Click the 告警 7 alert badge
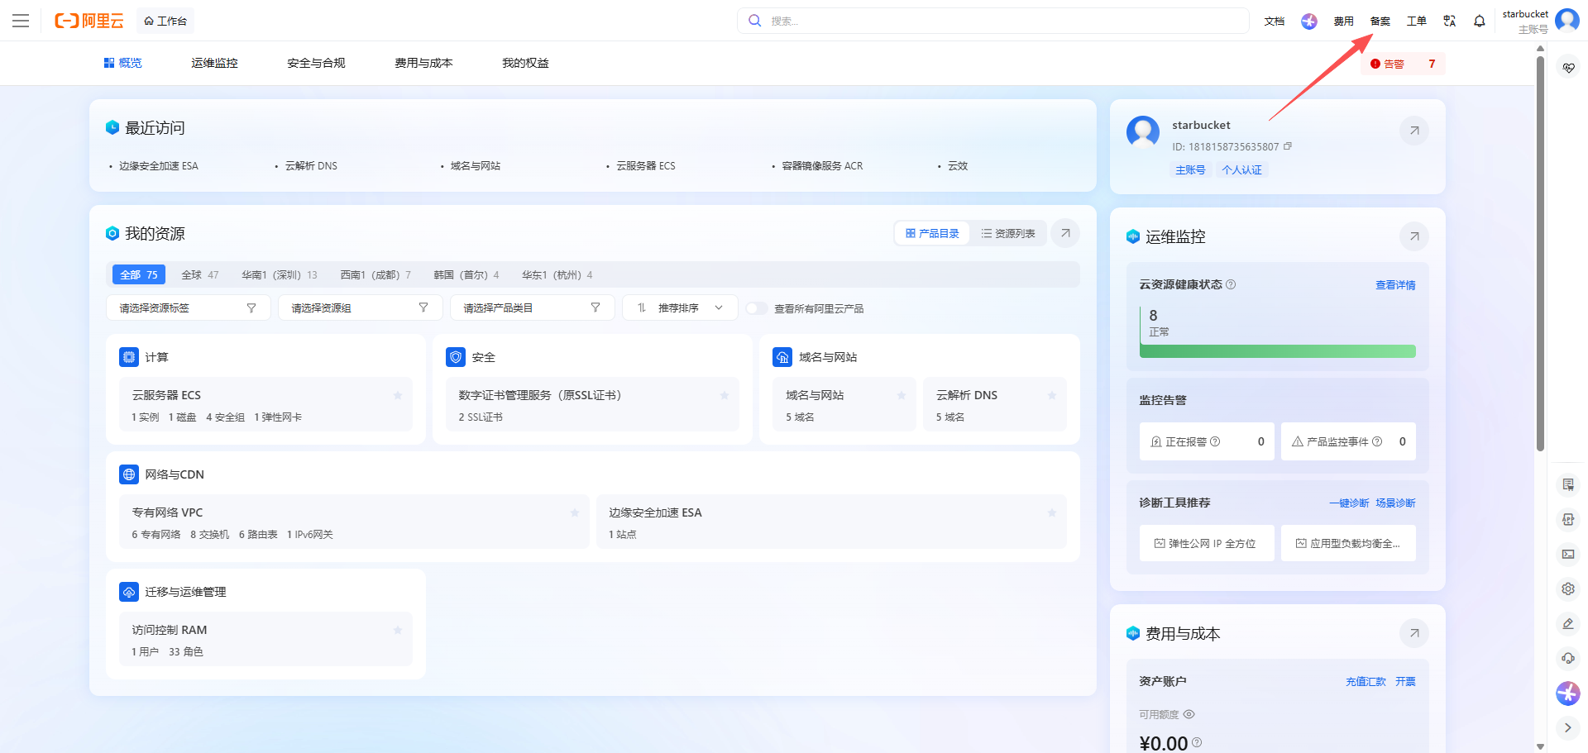Image resolution: width=1588 pixels, height=753 pixels. 1403,64
